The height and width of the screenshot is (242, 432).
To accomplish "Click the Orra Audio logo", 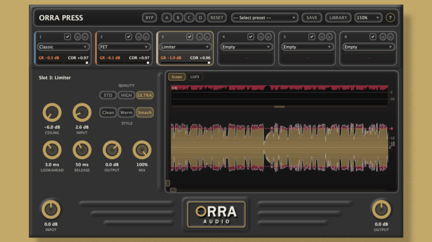I will click(x=216, y=214).
